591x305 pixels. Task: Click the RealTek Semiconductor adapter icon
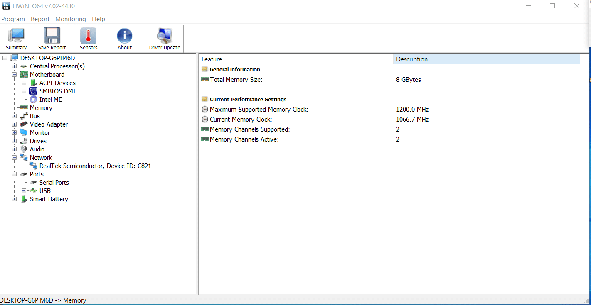[x=33, y=166]
